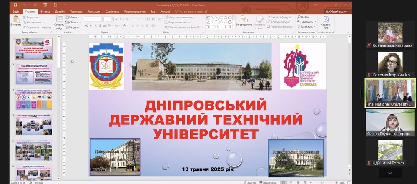Open the Дизайн ribbon tab

(60, 11)
